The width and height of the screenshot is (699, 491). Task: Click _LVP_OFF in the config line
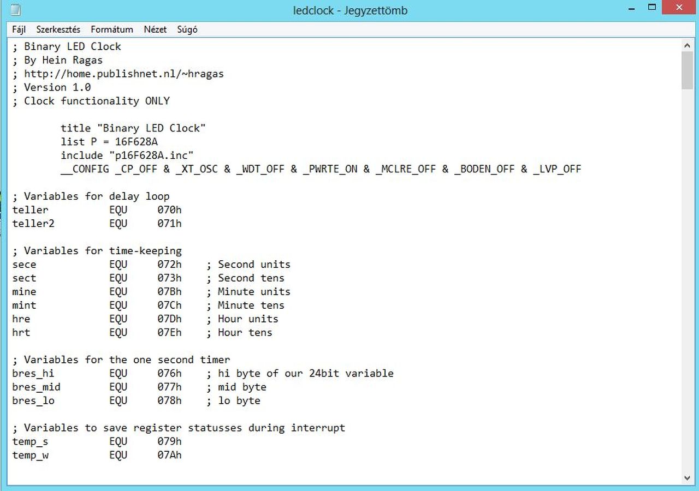[x=558, y=169]
